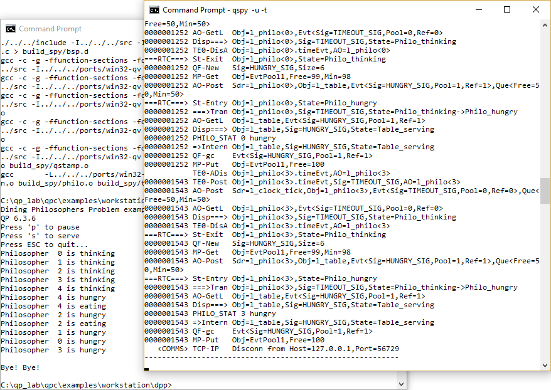The width and height of the screenshot is (551, 390).
Task: Click the background Command Prompt window icon
Action: [10, 29]
